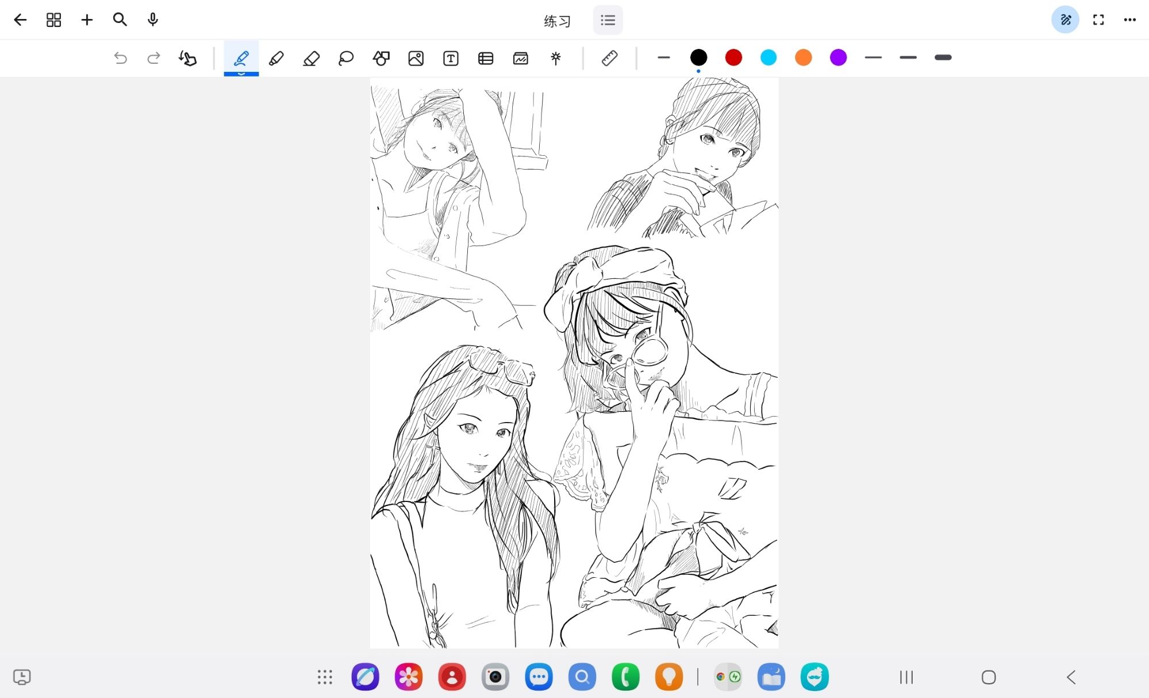Enter full screen view
The width and height of the screenshot is (1149, 698).
click(x=1098, y=20)
